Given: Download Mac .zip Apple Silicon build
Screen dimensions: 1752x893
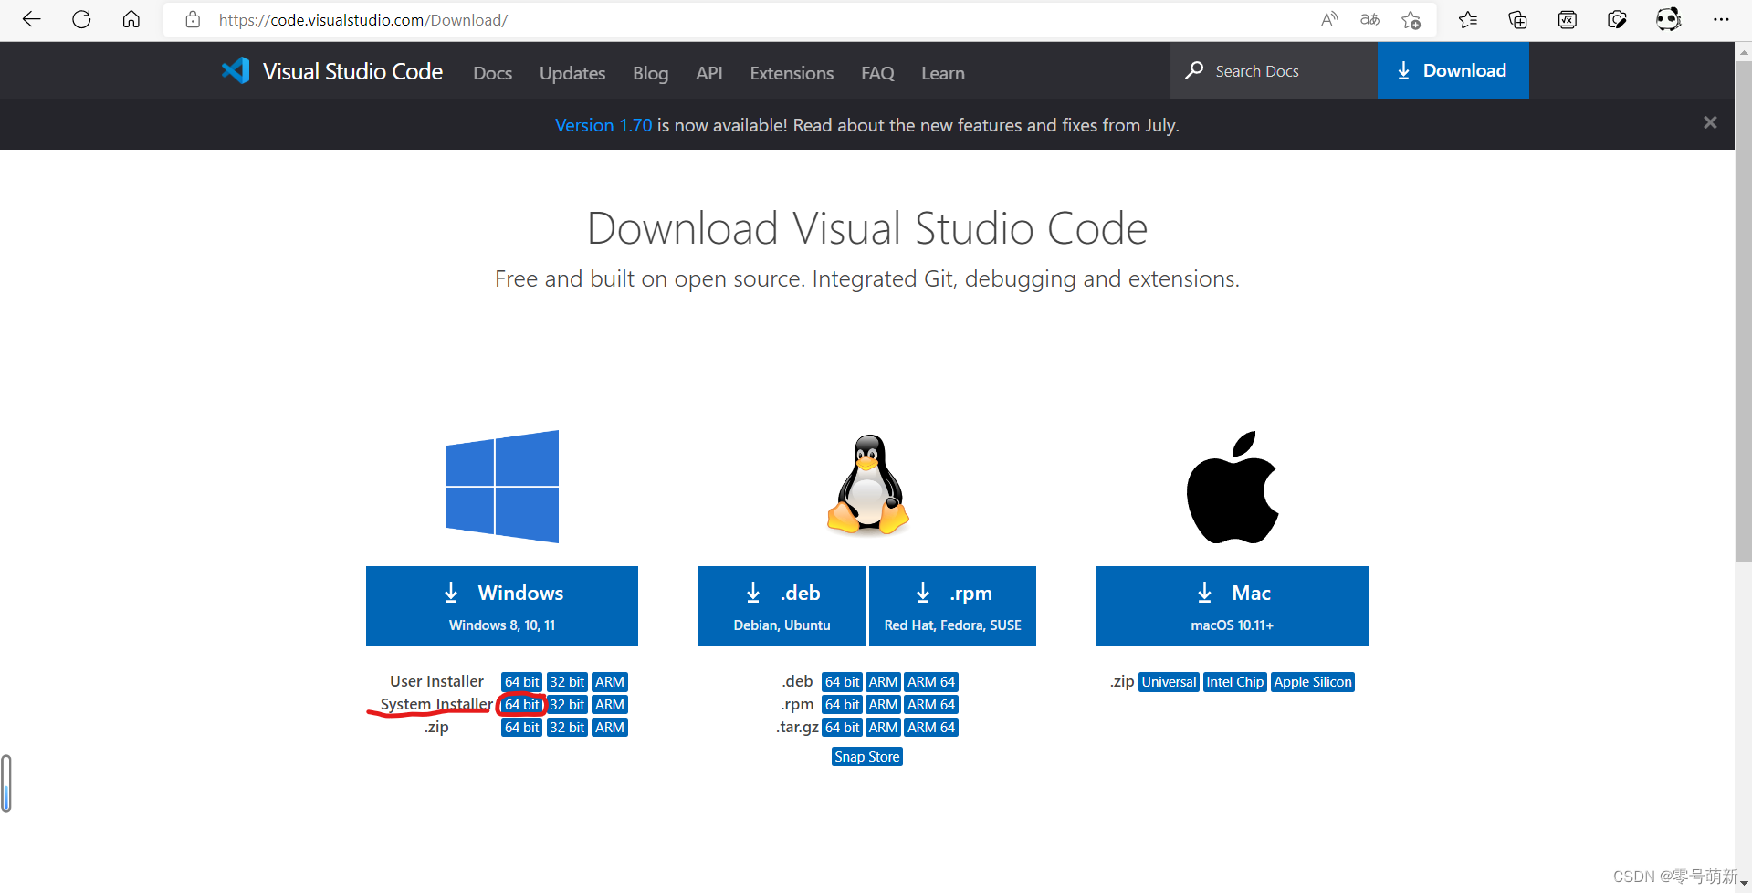Looking at the screenshot, I should click(1313, 682).
